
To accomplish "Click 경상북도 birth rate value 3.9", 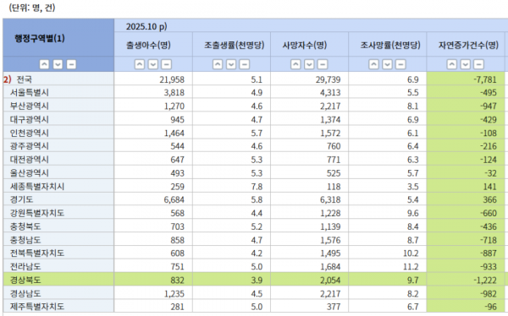I will [x=257, y=281].
